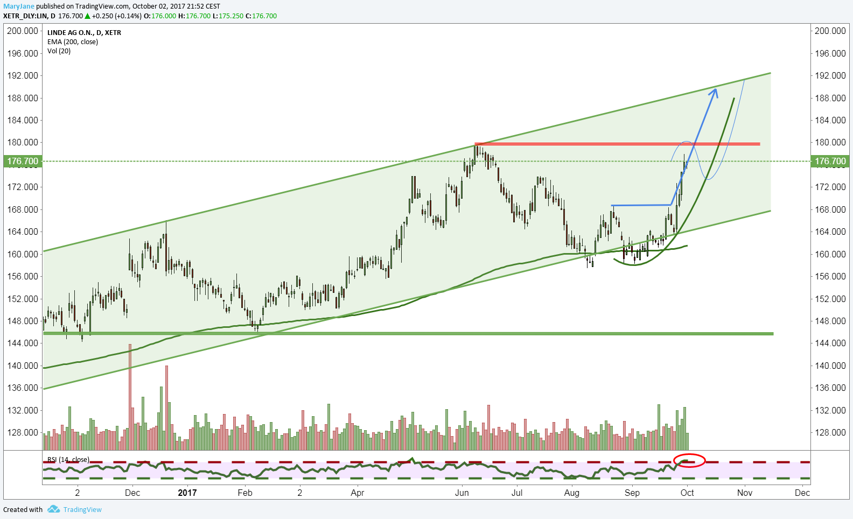
Task: Click the Feb label on the time axis
Action: (245, 493)
